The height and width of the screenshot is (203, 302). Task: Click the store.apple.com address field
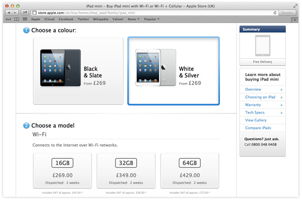[x=154, y=13]
